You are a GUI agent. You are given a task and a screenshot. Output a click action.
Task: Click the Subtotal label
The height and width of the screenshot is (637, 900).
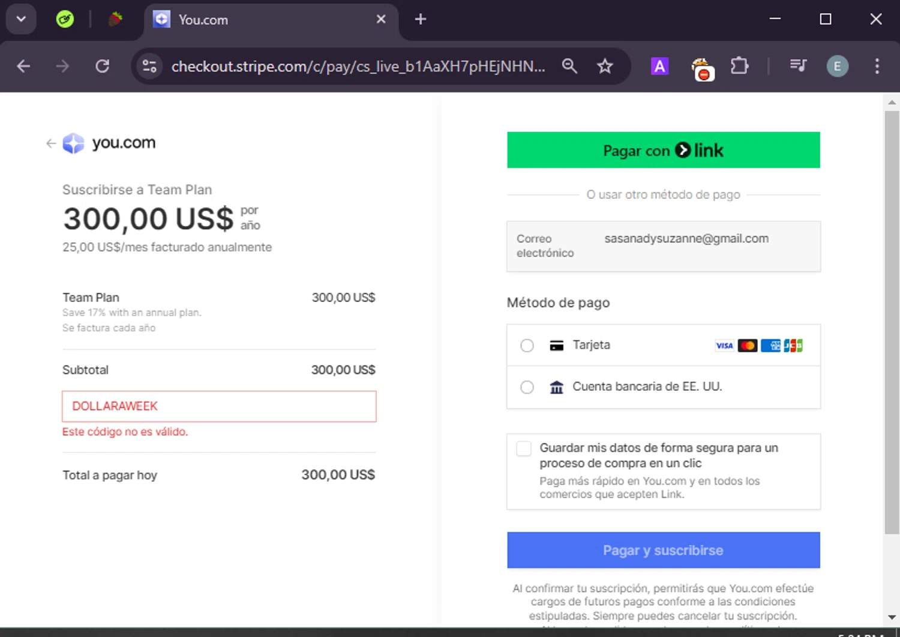tap(85, 370)
